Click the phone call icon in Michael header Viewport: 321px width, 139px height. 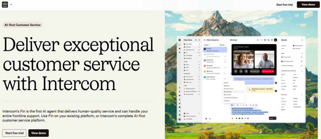tap(268, 40)
